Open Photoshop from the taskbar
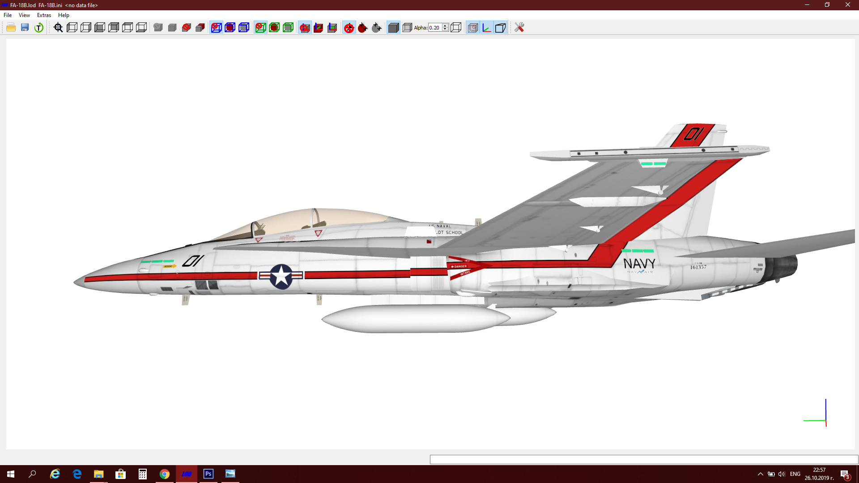 click(208, 474)
